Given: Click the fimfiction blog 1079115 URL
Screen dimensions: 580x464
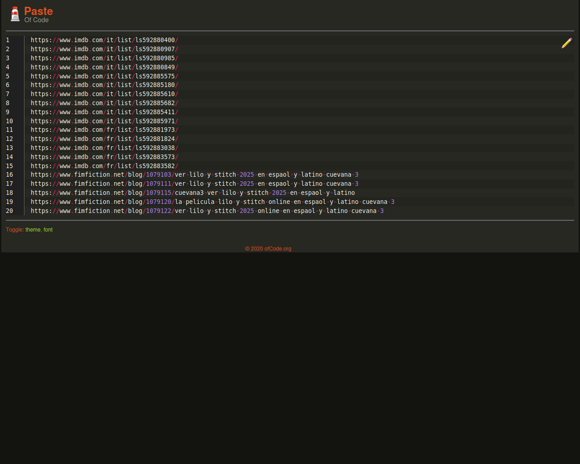Looking at the screenshot, I should click(x=193, y=193).
